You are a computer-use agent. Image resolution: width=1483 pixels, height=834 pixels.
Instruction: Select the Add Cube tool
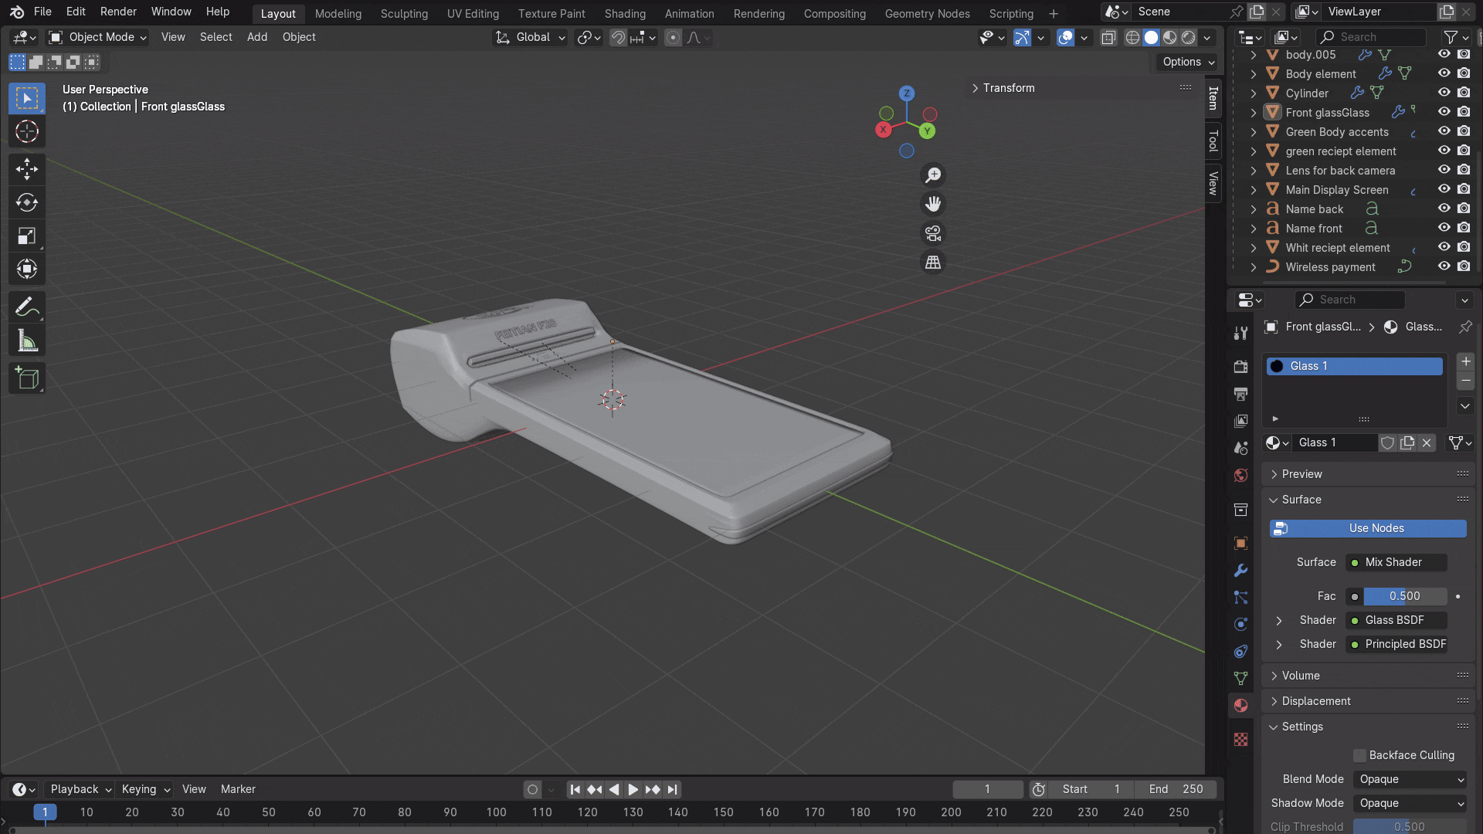click(x=27, y=378)
